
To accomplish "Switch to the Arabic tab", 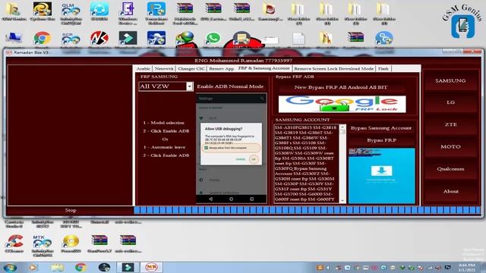I will [x=144, y=68].
